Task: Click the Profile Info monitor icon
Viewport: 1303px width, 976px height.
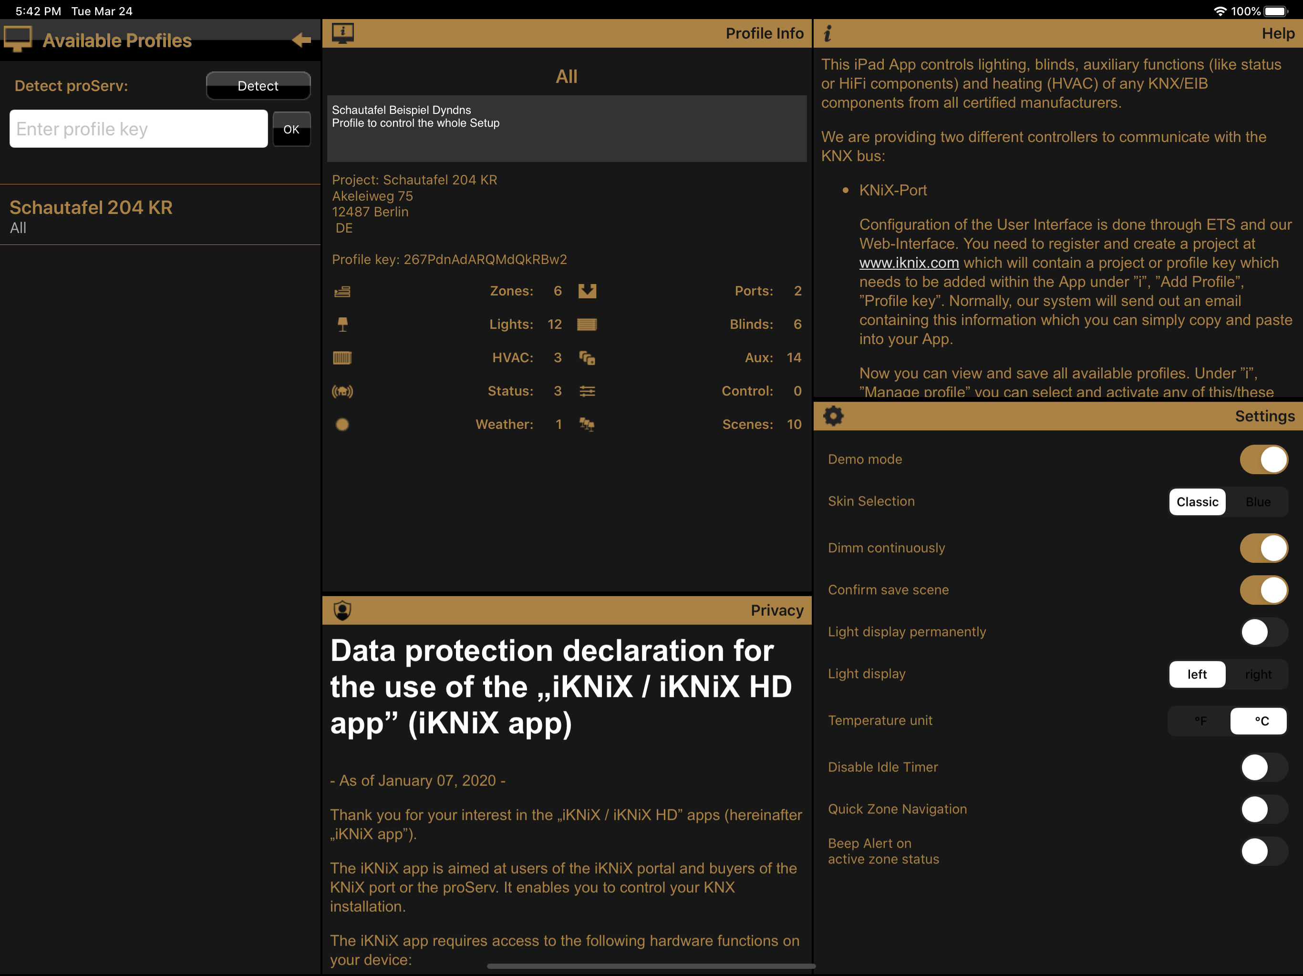Action: pyautogui.click(x=342, y=33)
